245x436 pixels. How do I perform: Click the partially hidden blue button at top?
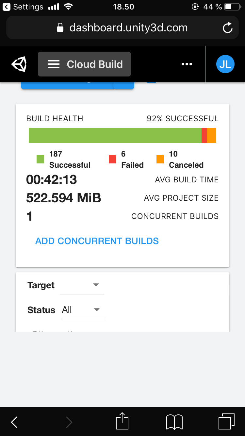click(x=67, y=86)
